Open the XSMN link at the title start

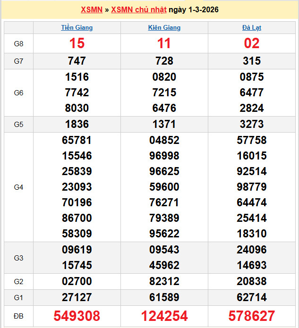[x=92, y=10]
